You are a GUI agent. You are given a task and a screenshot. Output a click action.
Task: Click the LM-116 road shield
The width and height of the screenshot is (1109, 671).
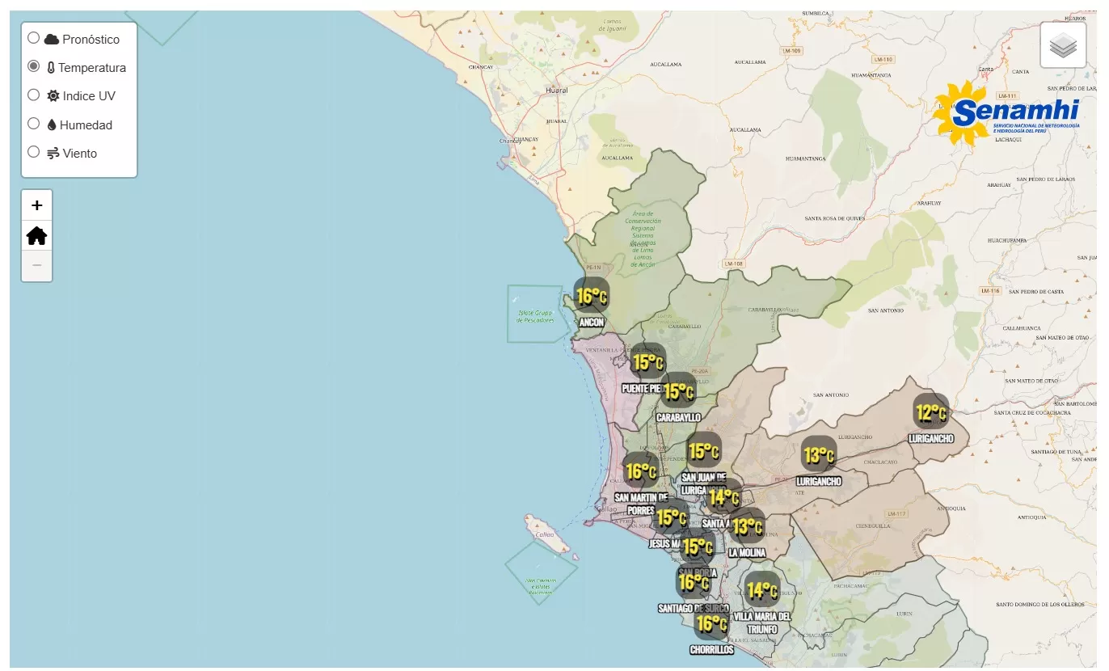click(x=990, y=290)
